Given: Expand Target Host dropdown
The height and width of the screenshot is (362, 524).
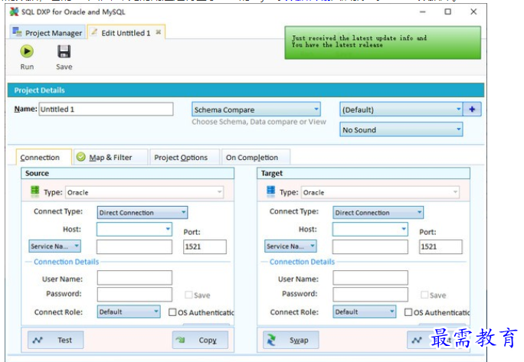Looking at the screenshot, I should pos(404,229).
